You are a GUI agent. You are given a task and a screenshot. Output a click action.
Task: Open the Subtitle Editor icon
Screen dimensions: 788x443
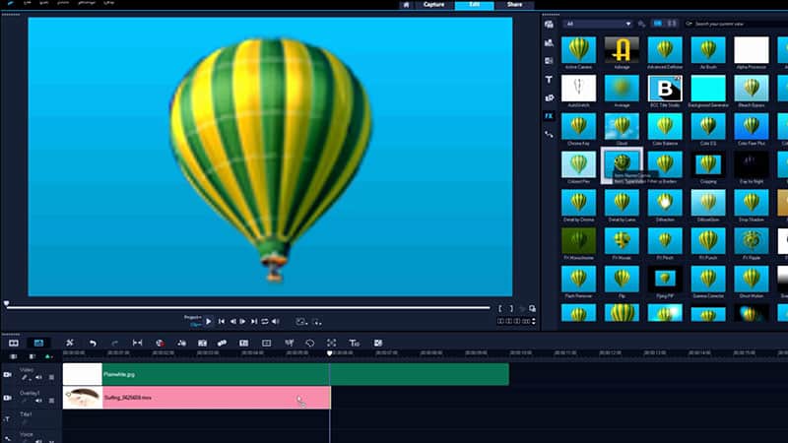(243, 343)
